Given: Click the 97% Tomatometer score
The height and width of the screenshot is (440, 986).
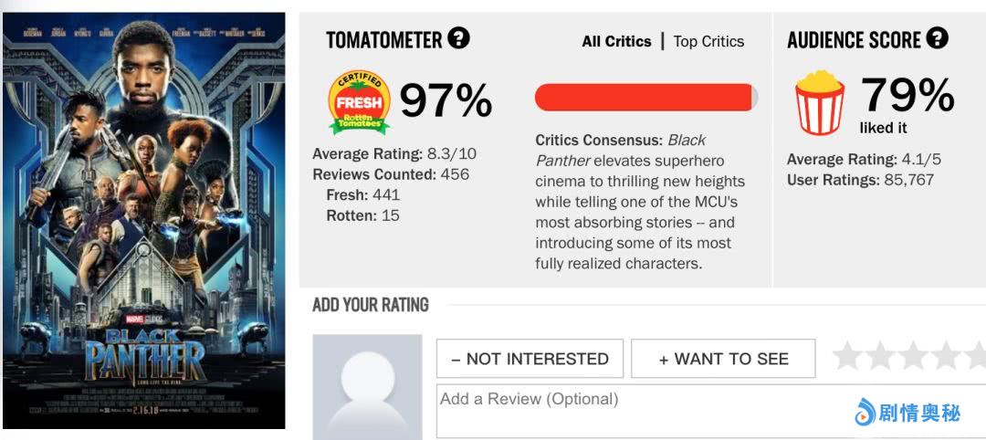Looking at the screenshot, I should coord(446,100).
